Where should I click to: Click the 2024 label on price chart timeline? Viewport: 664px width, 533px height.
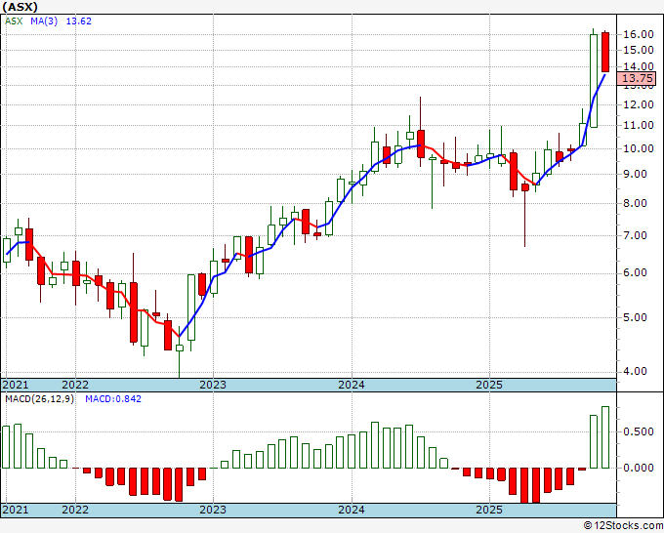(352, 385)
